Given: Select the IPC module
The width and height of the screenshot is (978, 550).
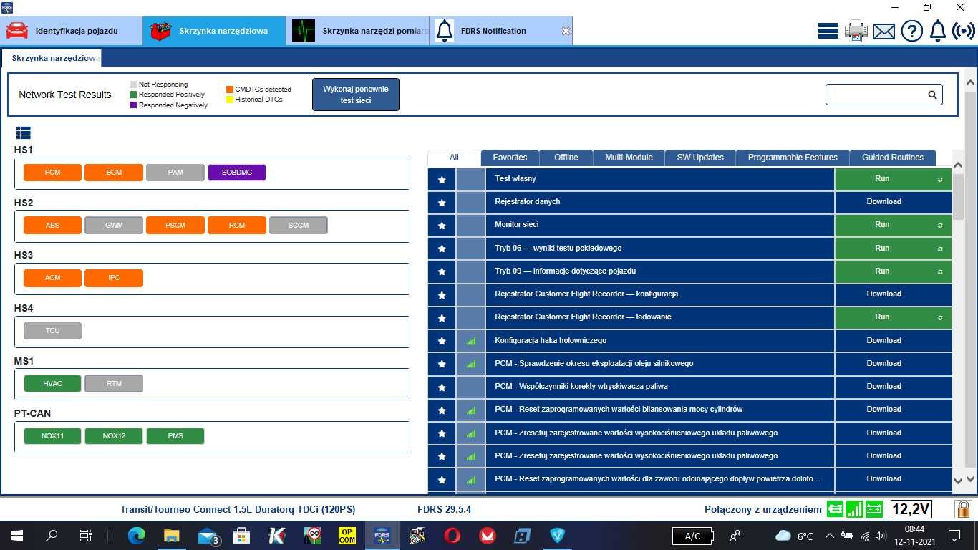Looking at the screenshot, I should click(x=114, y=278).
